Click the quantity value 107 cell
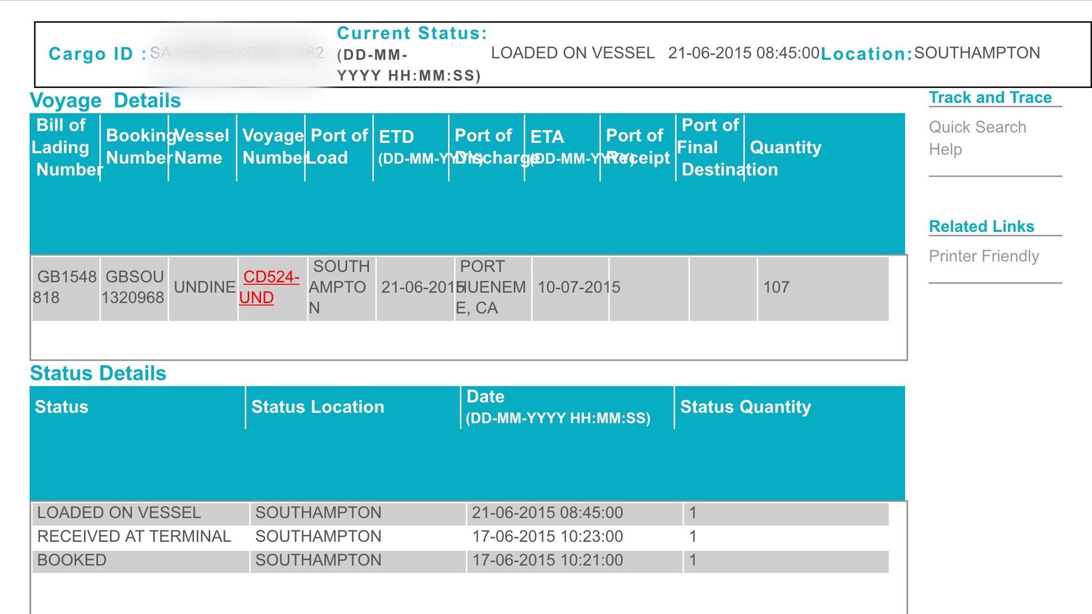The image size is (1092, 614). (776, 287)
